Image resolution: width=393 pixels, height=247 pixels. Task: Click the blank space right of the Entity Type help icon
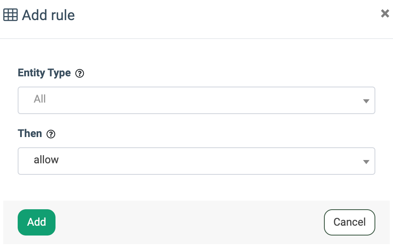[x=226, y=74]
